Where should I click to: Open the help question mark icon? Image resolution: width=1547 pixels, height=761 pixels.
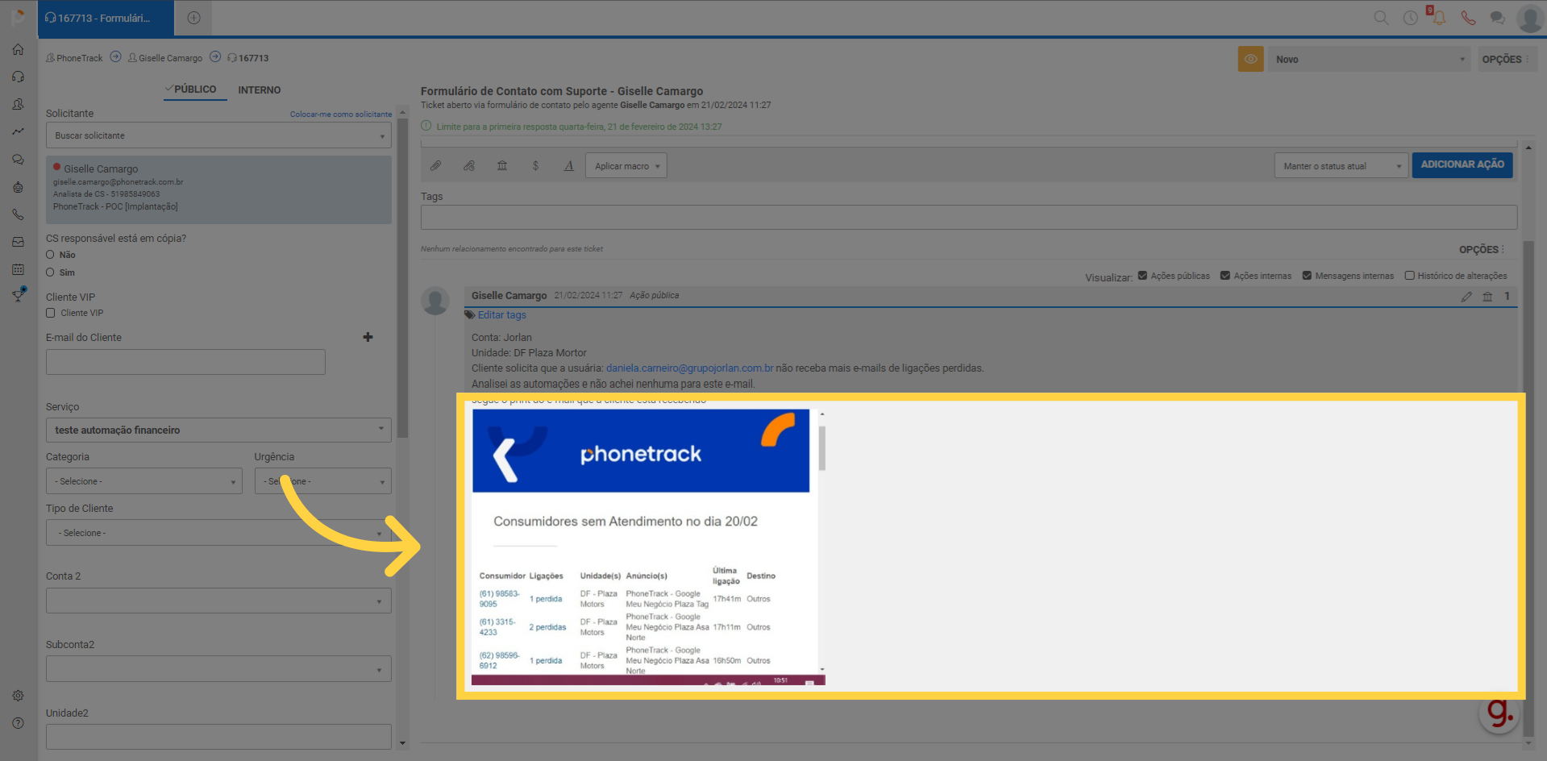click(x=18, y=723)
